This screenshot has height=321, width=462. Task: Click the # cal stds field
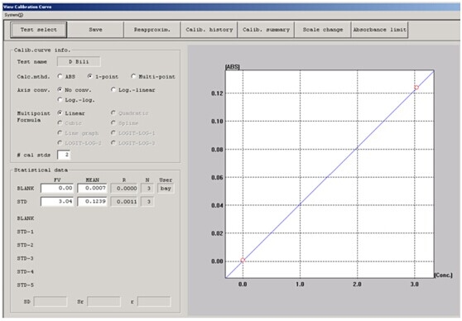tap(64, 155)
